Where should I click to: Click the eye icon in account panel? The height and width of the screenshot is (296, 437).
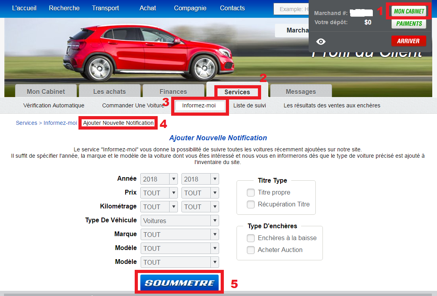(321, 42)
